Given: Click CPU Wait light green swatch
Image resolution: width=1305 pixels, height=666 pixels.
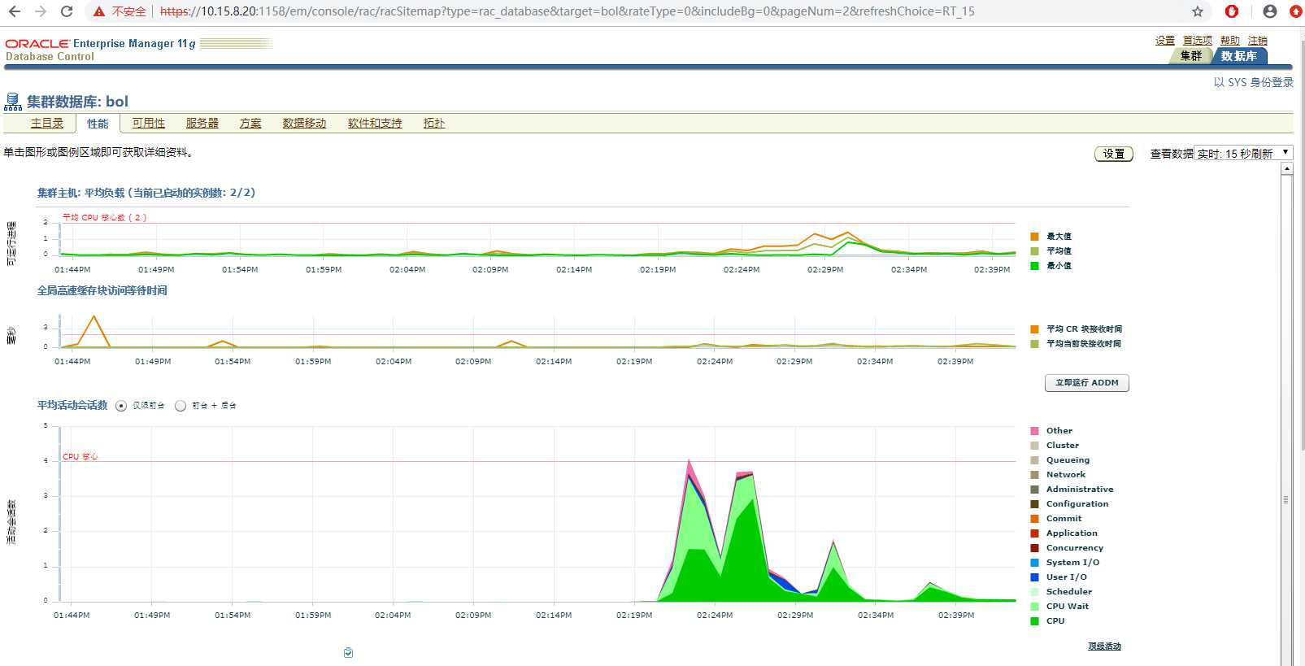Looking at the screenshot, I should pos(1034,607).
